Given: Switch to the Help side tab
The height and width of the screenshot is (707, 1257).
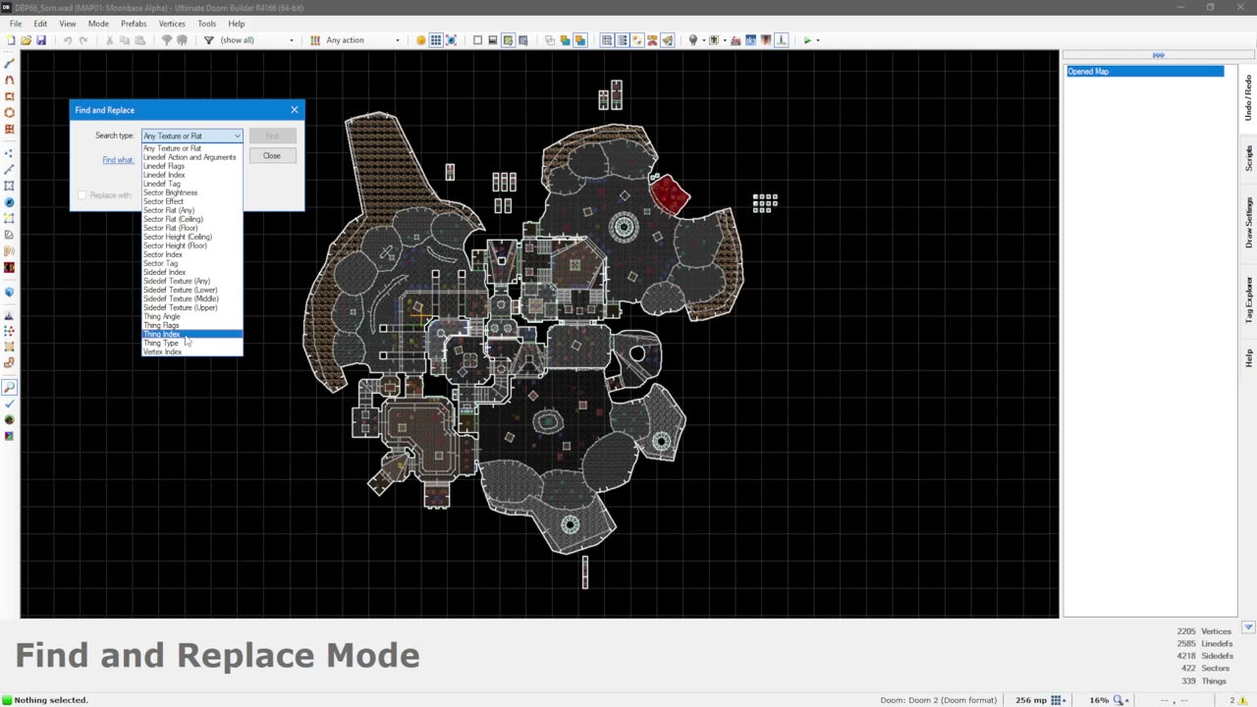Looking at the screenshot, I should [1248, 357].
